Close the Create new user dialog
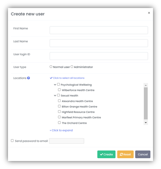Screen dimensions: 161x169 (x=149, y=13)
